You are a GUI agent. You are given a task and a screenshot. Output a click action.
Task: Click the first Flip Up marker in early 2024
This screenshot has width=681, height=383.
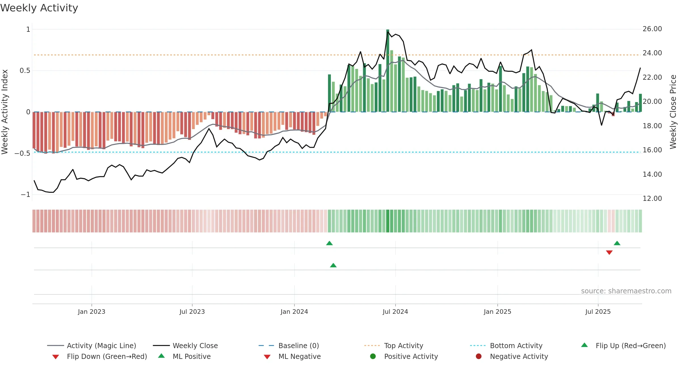[x=329, y=243]
